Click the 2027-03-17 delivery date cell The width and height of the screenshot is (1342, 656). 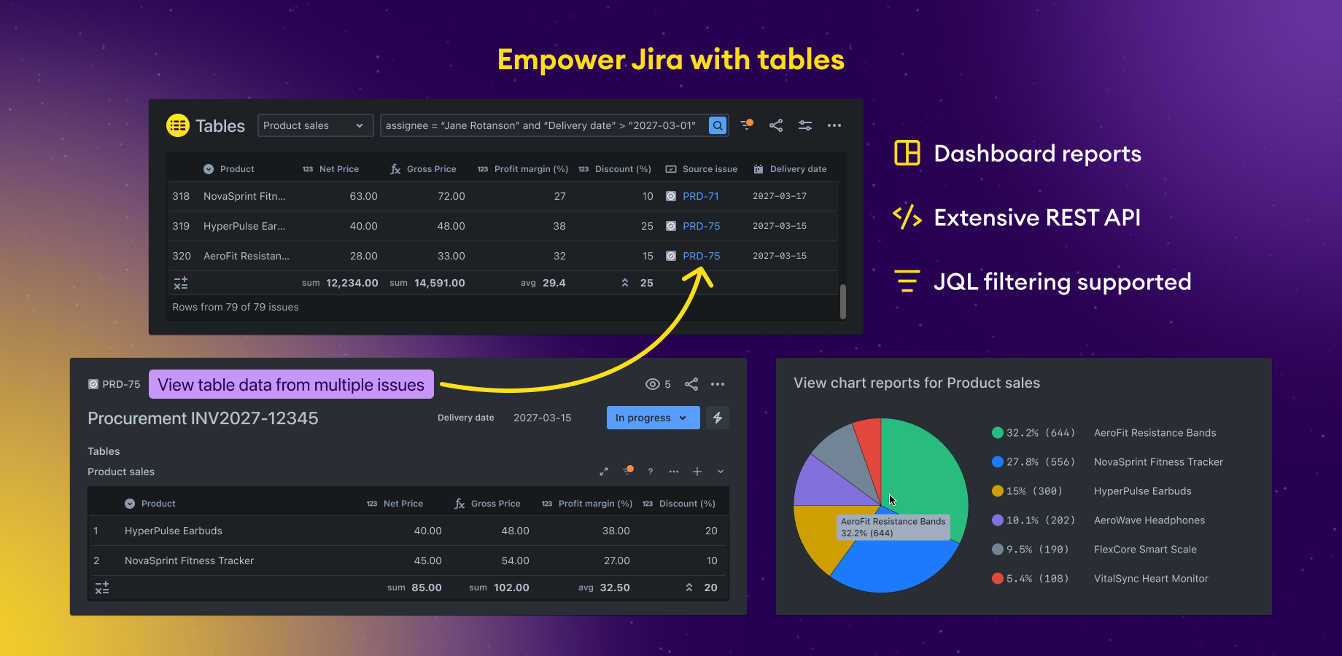click(780, 196)
